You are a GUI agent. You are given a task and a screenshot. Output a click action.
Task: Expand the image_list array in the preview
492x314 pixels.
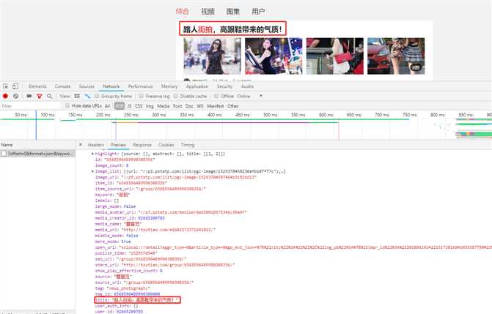(x=92, y=171)
